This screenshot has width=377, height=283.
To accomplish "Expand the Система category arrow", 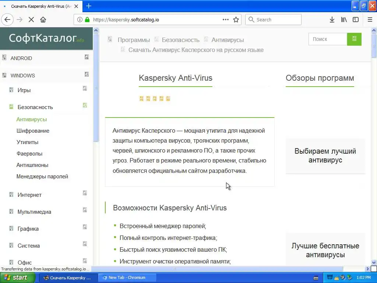I will coord(85,244).
